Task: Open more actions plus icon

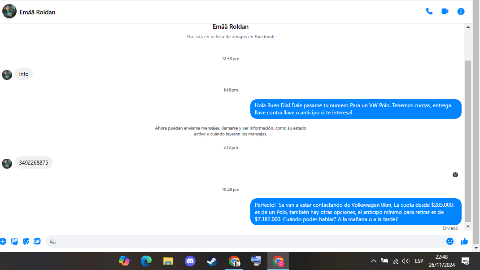Action: tap(3, 241)
